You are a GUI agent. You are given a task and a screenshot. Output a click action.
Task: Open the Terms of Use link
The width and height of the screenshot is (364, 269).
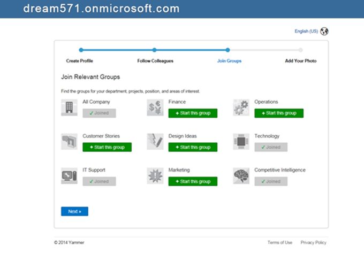(280, 242)
